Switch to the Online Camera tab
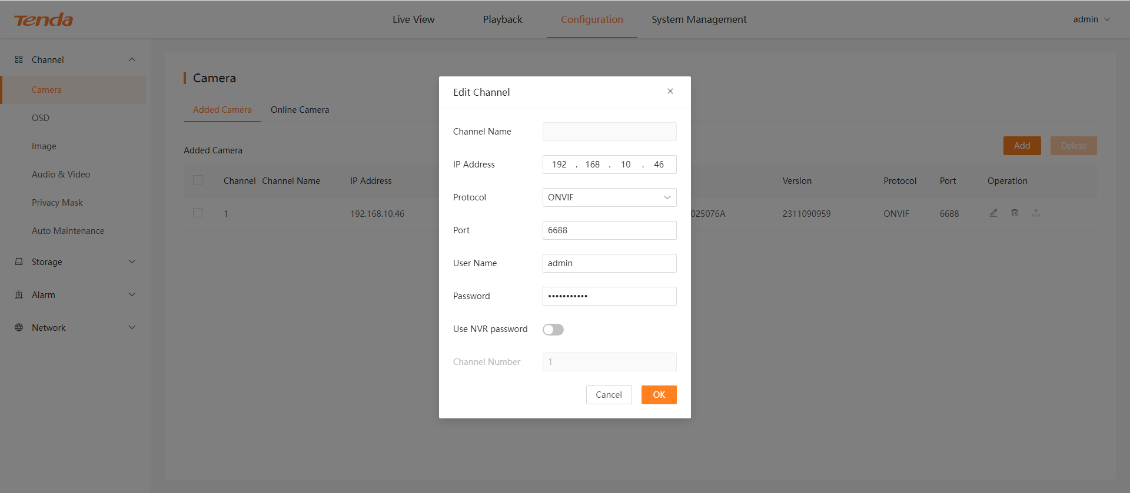 (x=300, y=110)
